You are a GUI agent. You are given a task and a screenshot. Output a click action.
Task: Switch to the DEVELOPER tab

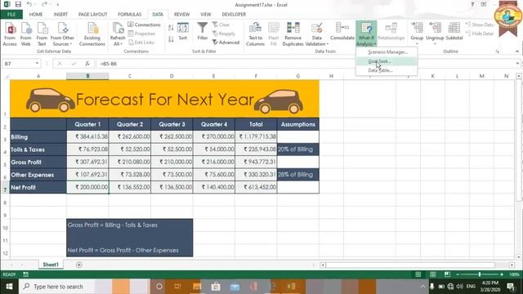pos(234,15)
